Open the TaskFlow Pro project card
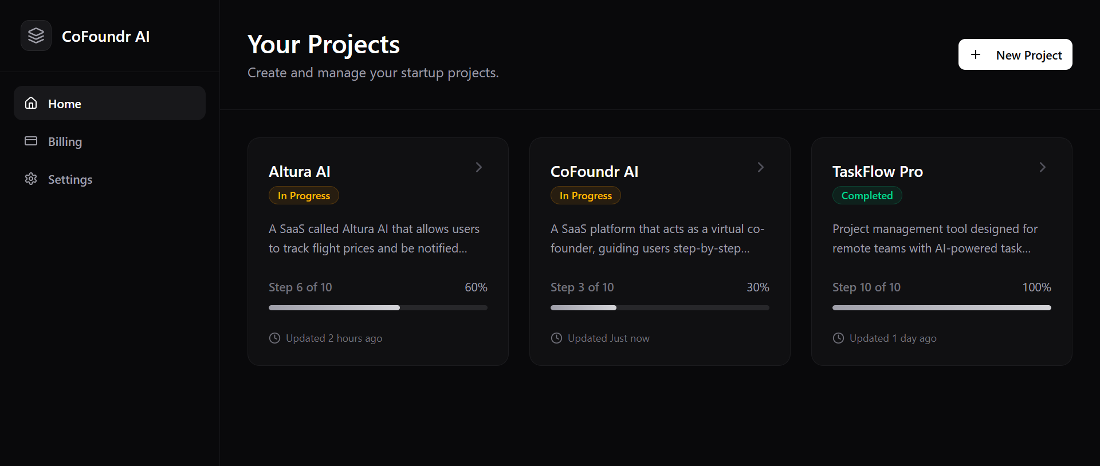 click(x=941, y=252)
